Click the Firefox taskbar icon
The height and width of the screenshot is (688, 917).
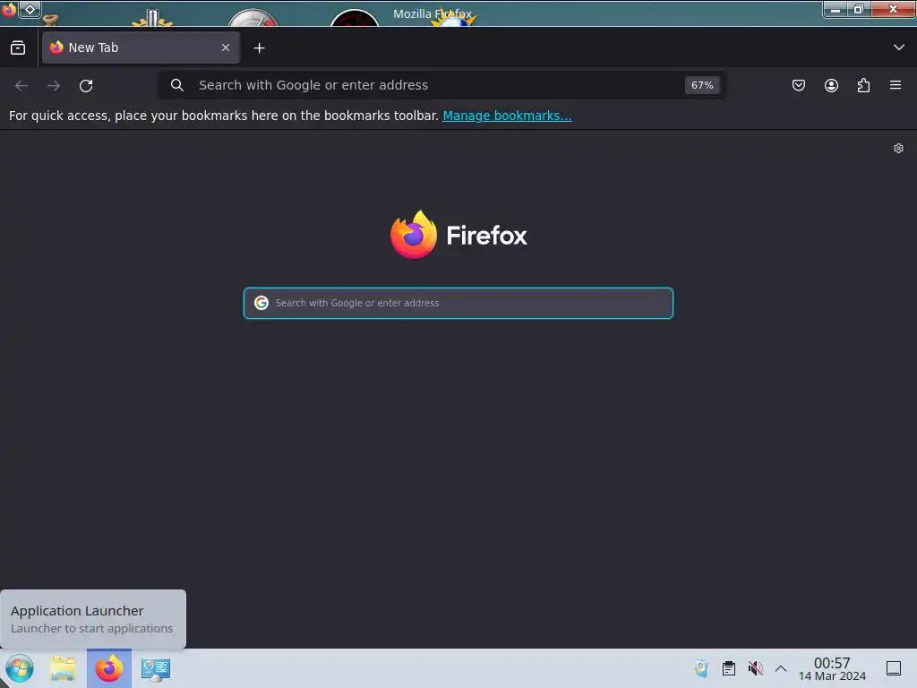click(x=109, y=668)
